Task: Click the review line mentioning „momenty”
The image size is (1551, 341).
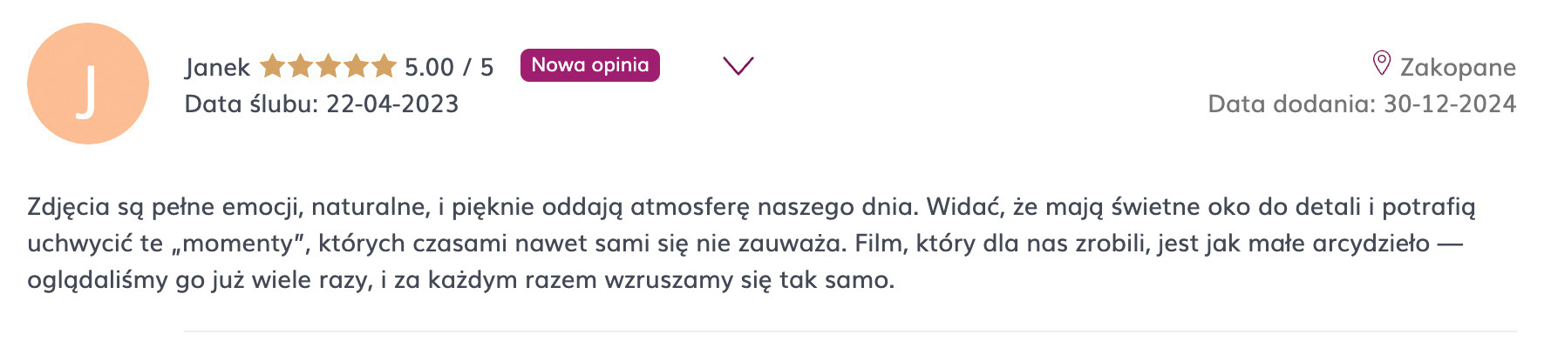Action: click(x=745, y=244)
